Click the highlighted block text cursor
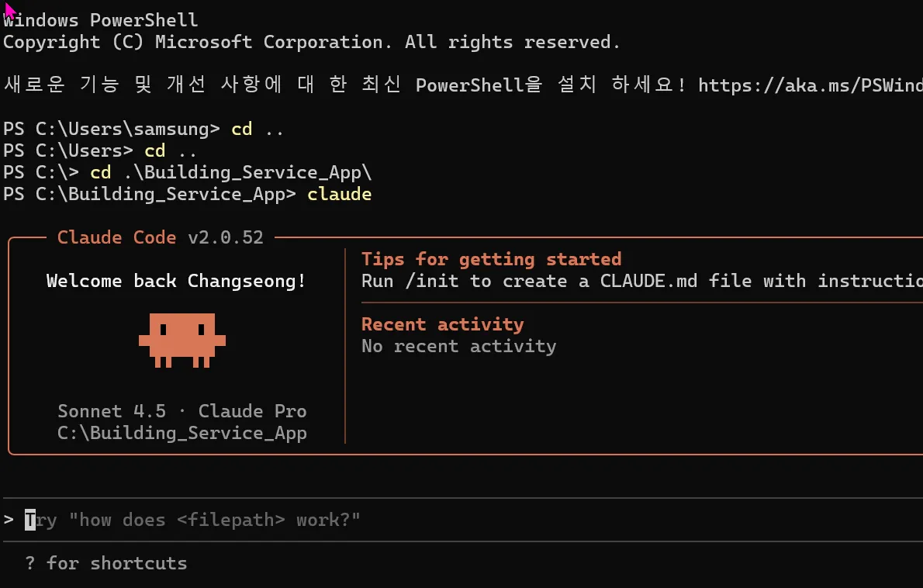The width and height of the screenshot is (923, 588). tap(30, 520)
